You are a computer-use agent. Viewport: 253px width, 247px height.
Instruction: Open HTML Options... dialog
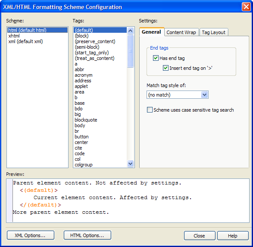pos(87,235)
